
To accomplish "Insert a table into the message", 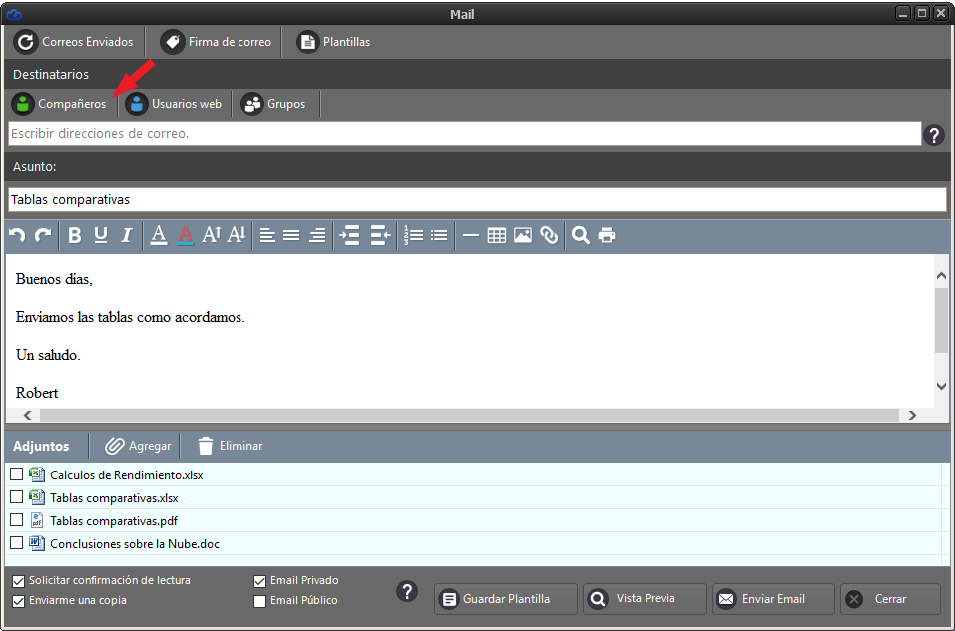I will tap(497, 236).
